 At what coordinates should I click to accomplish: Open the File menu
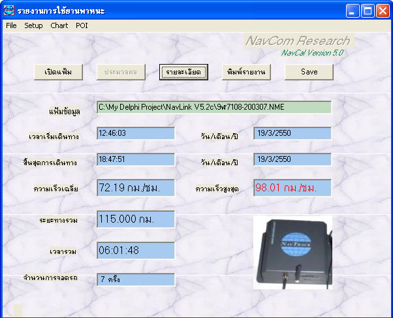(11, 25)
